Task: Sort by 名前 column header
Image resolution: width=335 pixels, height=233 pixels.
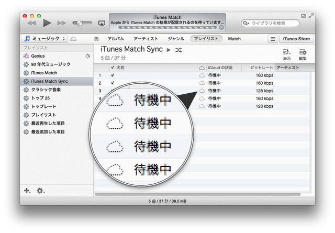Action: point(156,68)
